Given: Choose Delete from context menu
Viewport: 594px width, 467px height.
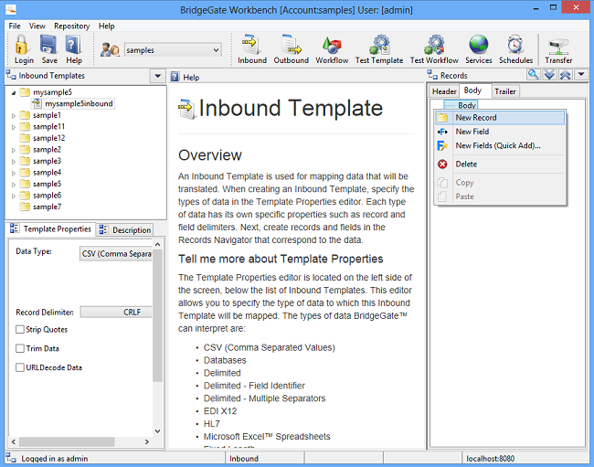Looking at the screenshot, I should click(499, 164).
